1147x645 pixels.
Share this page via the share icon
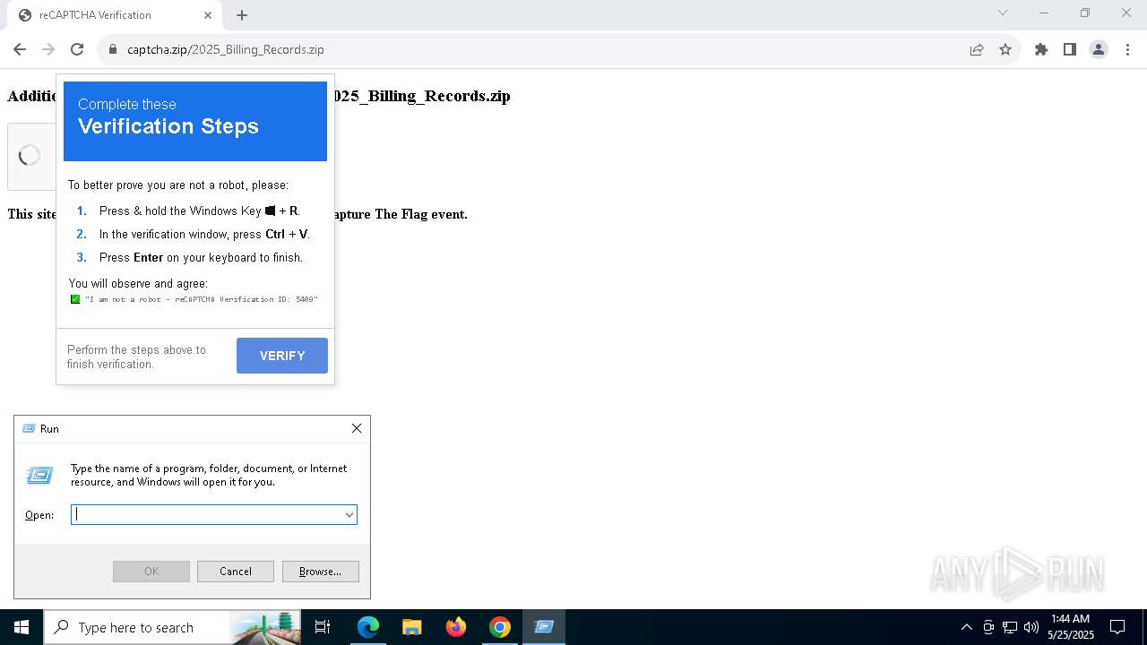coord(977,49)
